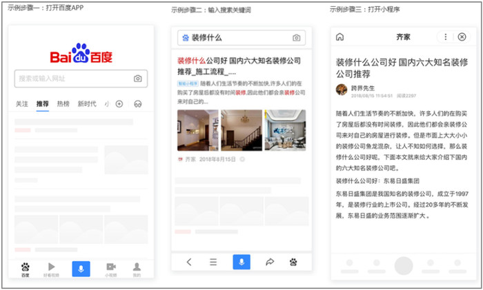Tap the camera icon in the 装修什么 search box
This screenshot has width=483, height=290.
(296, 38)
